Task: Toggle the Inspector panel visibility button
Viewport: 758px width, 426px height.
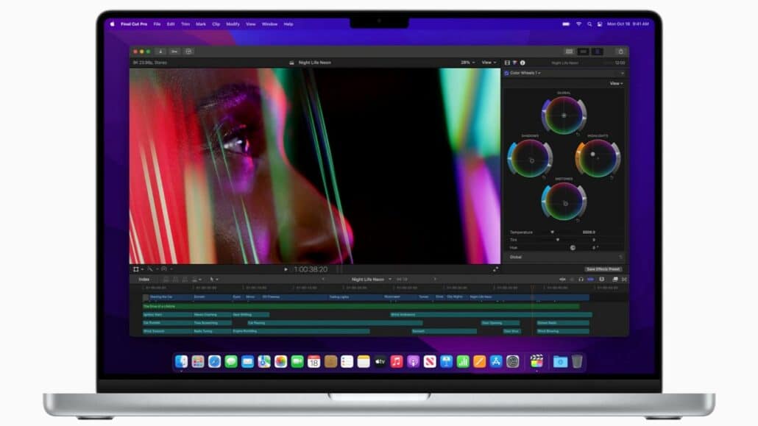Action: (597, 52)
